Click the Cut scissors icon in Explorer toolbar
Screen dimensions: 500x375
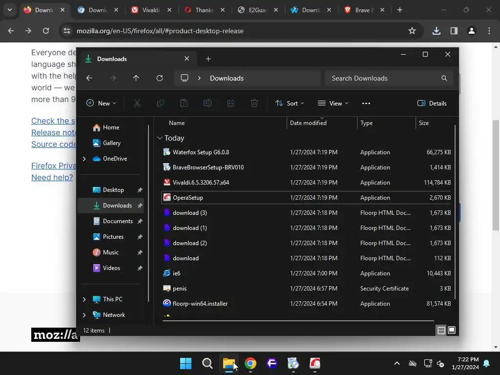click(x=137, y=103)
